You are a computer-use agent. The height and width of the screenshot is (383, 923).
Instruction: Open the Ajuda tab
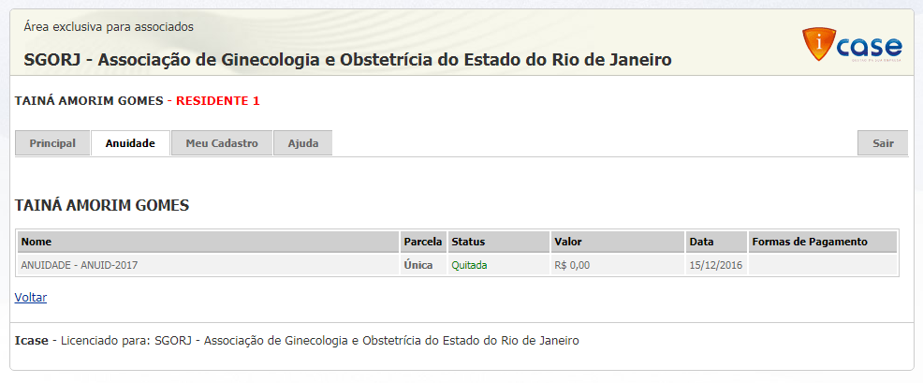pos(302,143)
